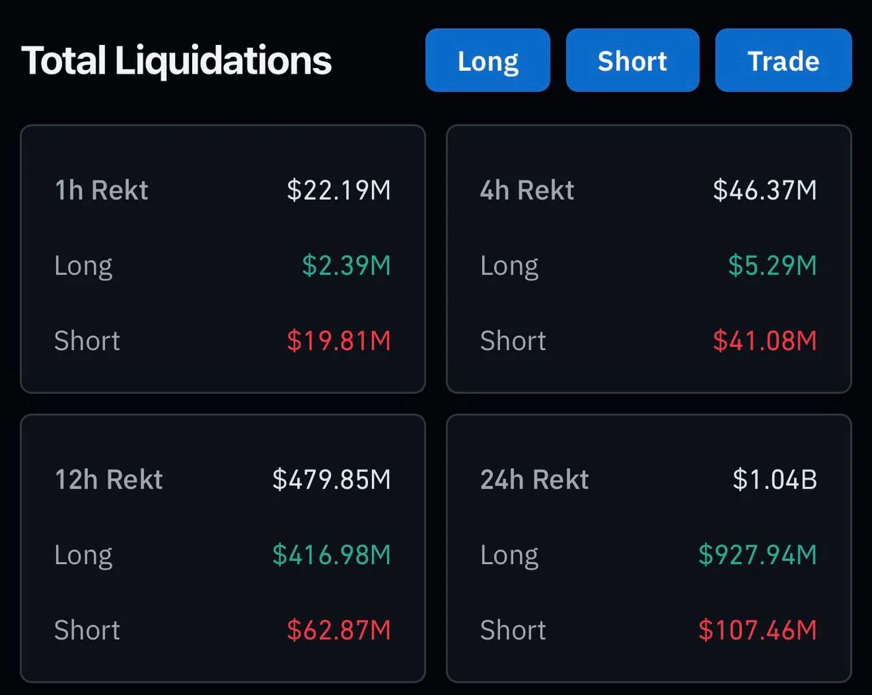Select 12h Short amount $62.87M

pos(339,630)
